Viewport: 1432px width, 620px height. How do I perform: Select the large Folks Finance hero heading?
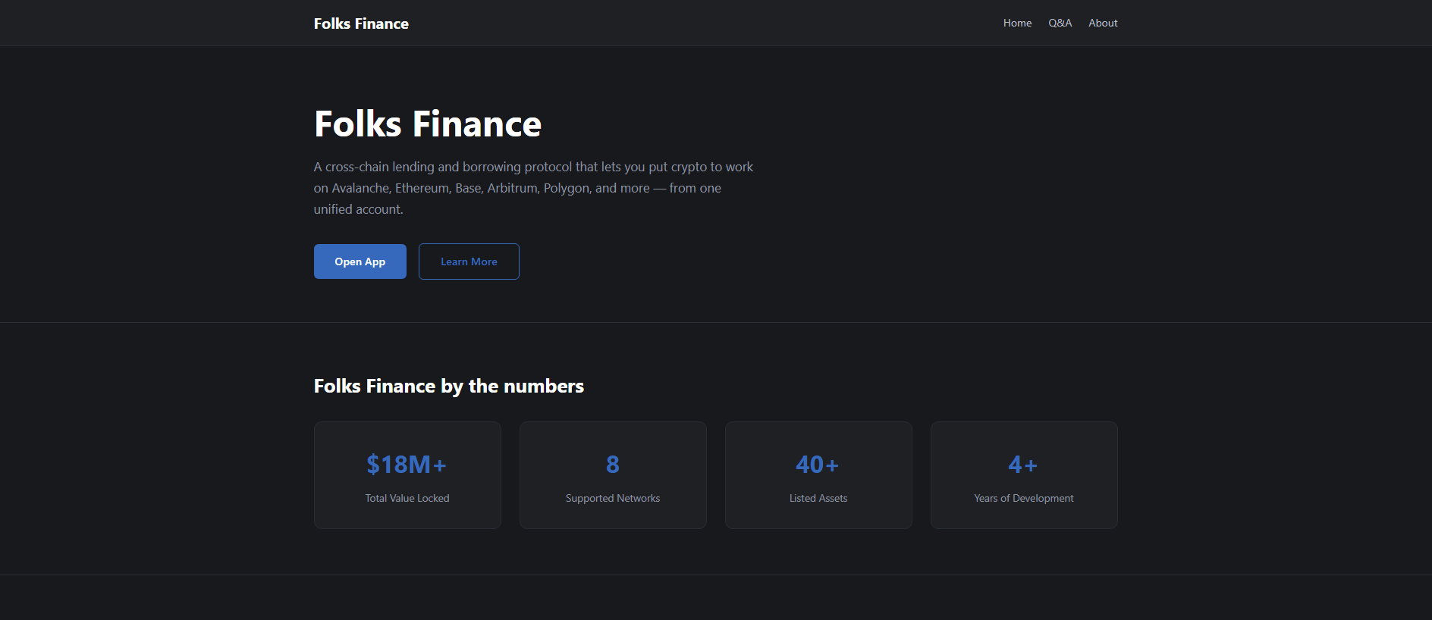(428, 124)
